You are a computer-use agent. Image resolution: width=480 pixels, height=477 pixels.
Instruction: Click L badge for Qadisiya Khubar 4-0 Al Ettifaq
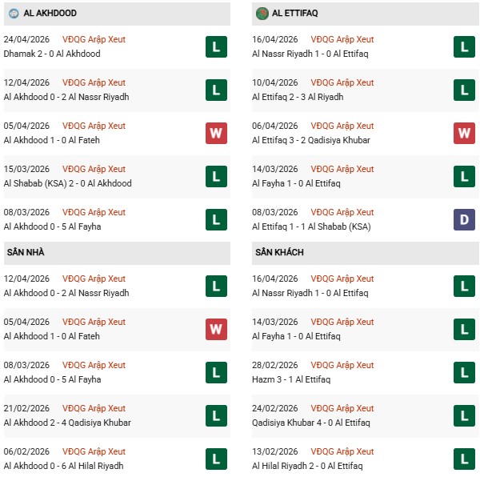coord(464,415)
